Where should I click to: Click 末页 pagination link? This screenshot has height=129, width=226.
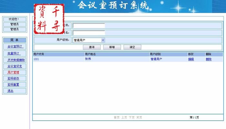coord(139,117)
